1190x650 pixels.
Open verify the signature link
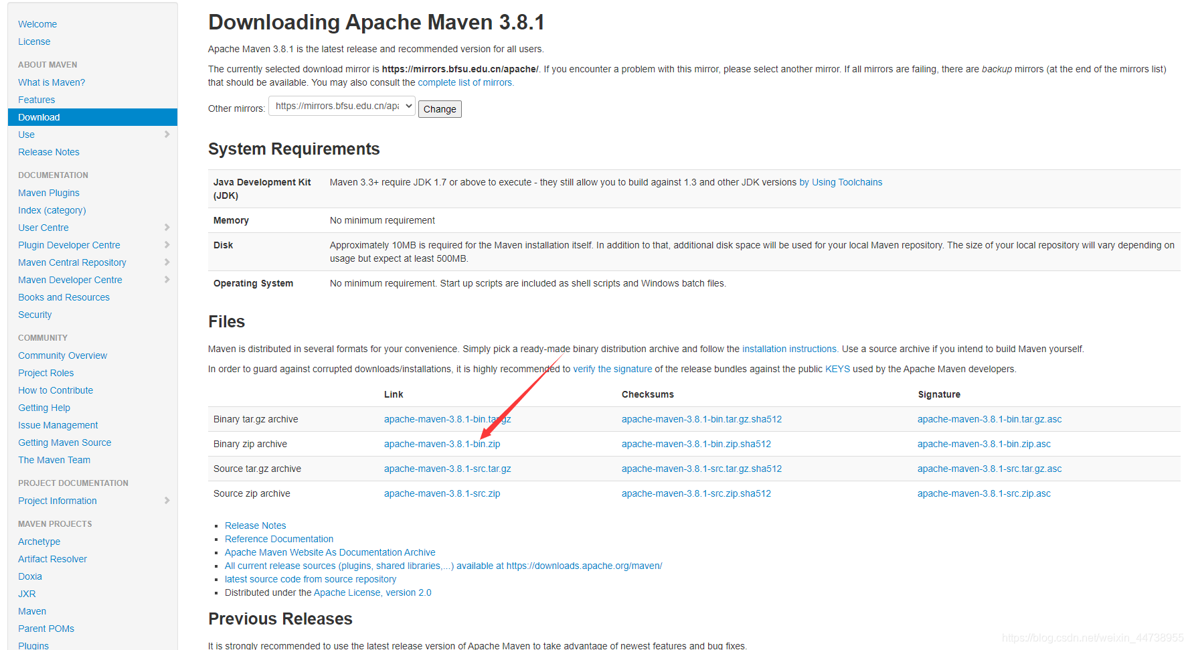point(612,369)
